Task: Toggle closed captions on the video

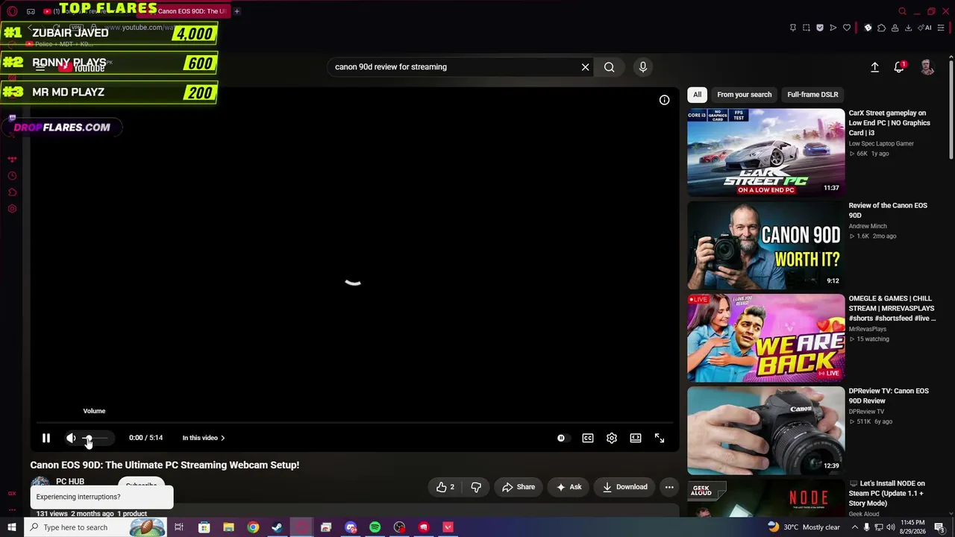Action: [x=588, y=438]
